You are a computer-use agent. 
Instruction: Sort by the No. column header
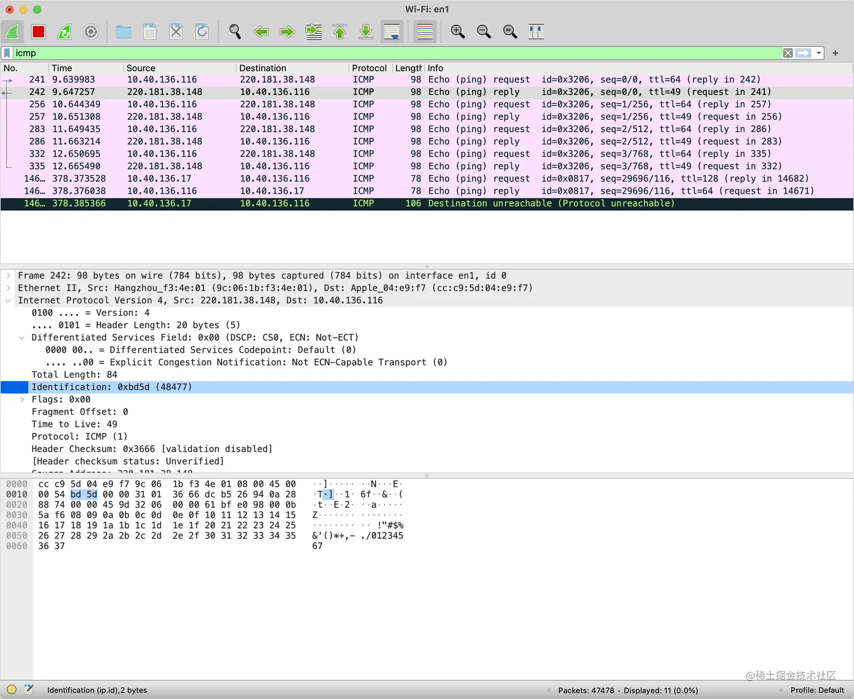(x=24, y=68)
